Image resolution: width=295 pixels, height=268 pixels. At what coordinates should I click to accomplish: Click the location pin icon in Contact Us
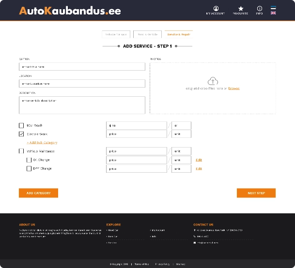coord(195,230)
